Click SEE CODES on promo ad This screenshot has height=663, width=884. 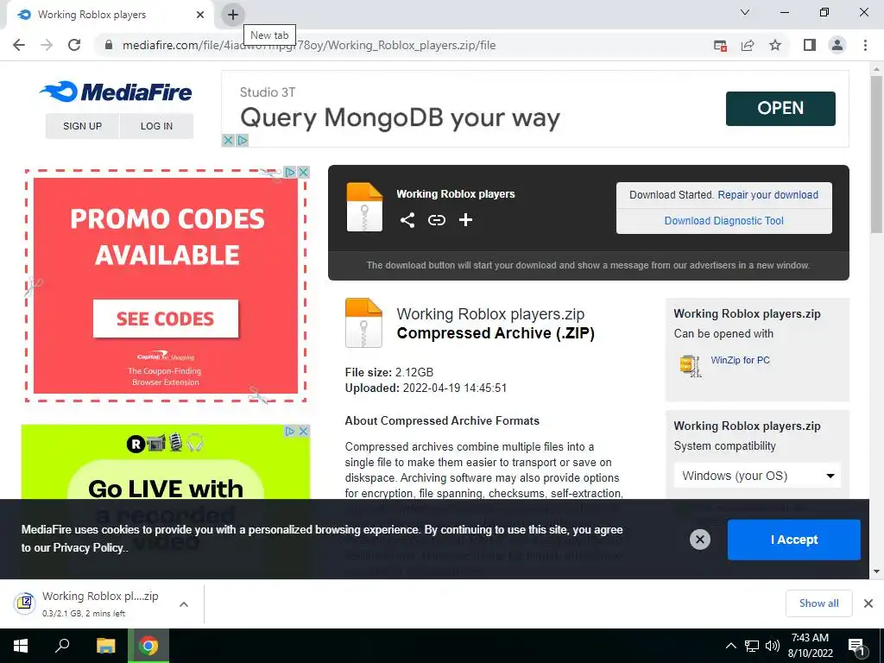click(165, 319)
